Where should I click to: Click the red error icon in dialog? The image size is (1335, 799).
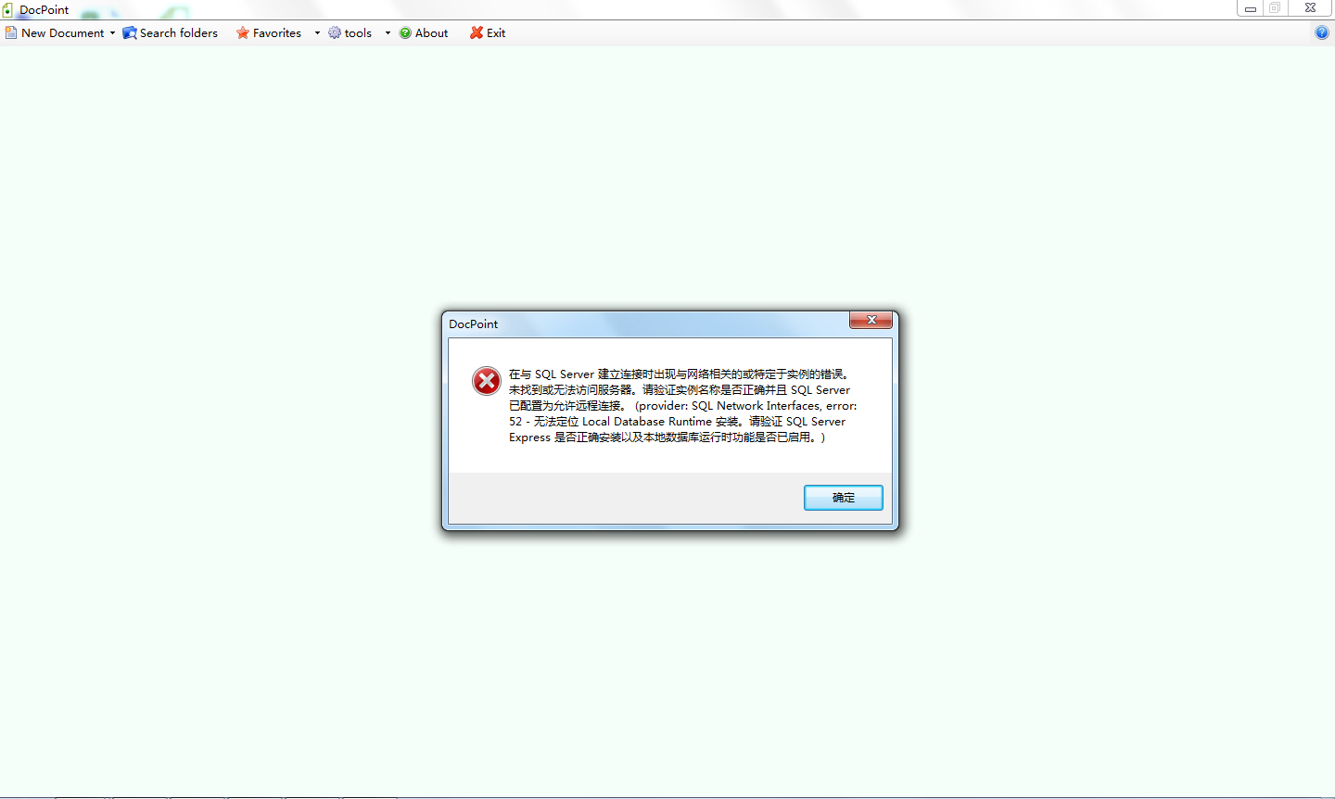pos(487,381)
